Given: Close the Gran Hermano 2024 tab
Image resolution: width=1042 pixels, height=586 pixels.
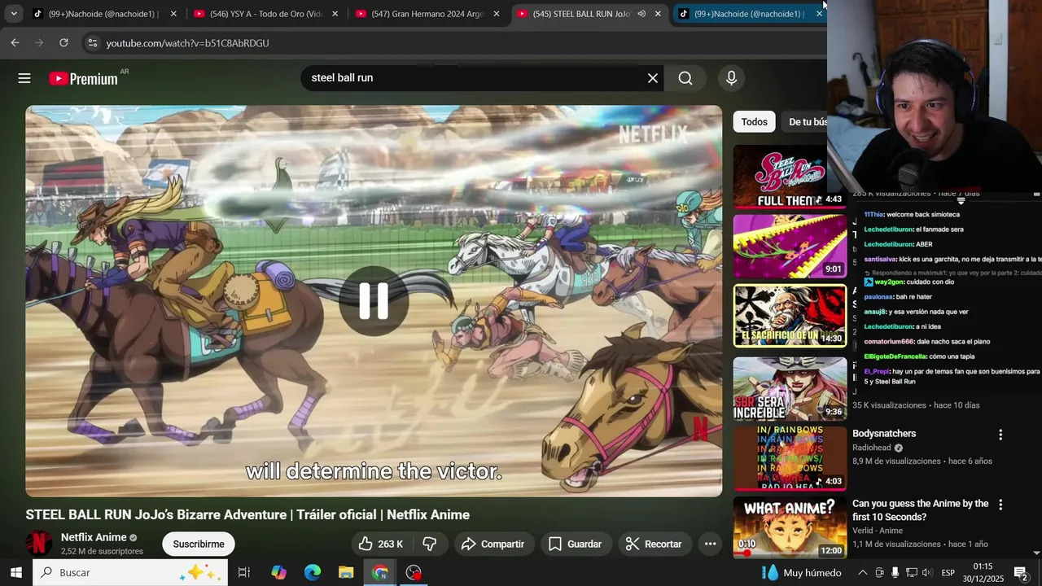Looking at the screenshot, I should click(x=497, y=14).
